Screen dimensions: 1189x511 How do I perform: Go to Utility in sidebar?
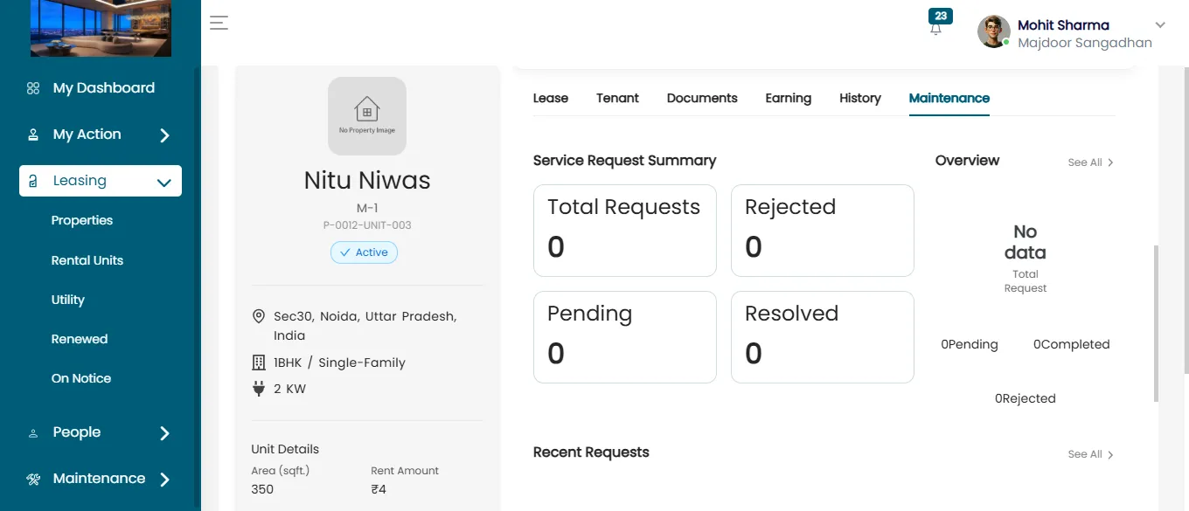coord(68,300)
